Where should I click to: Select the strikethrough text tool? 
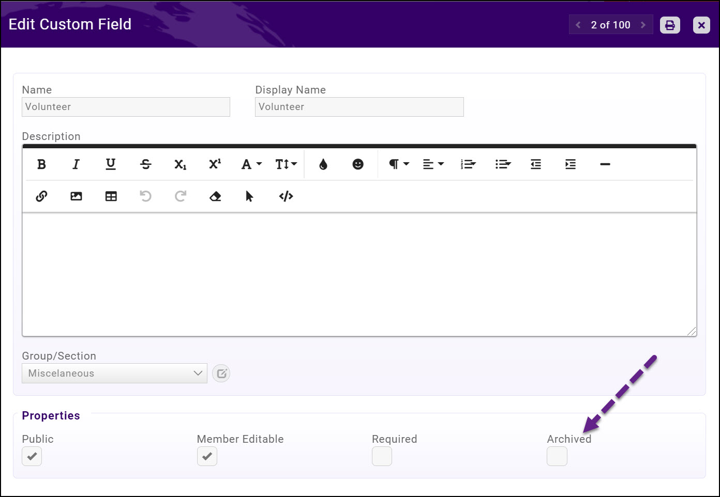coord(146,164)
